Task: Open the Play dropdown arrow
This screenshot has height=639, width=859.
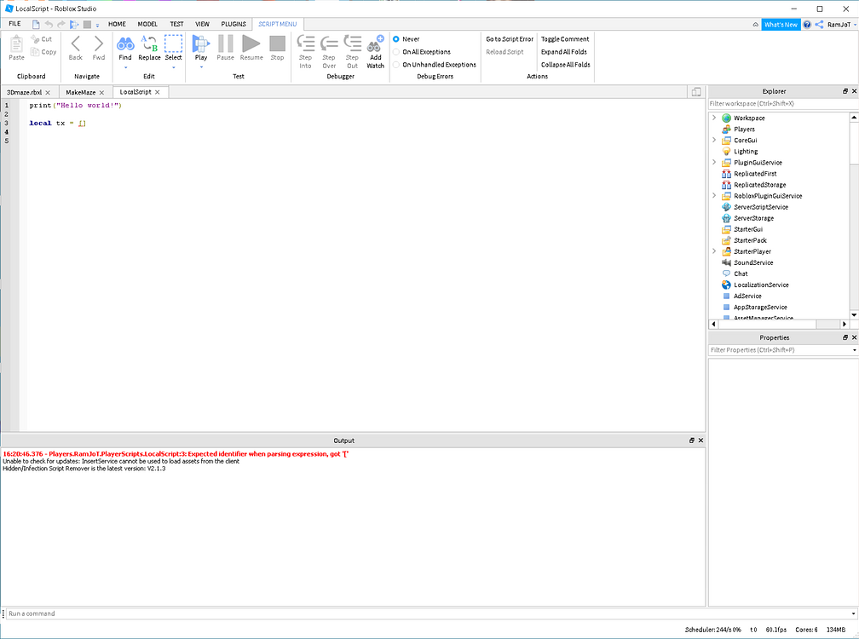Action: click(x=201, y=67)
